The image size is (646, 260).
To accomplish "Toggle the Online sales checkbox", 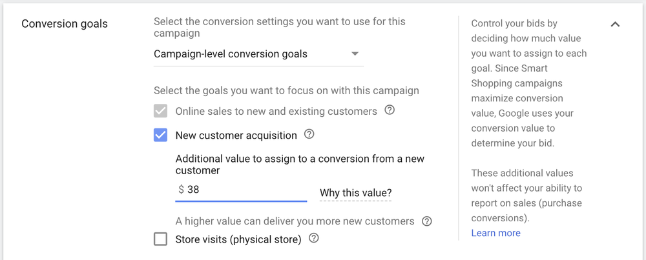I will point(161,111).
